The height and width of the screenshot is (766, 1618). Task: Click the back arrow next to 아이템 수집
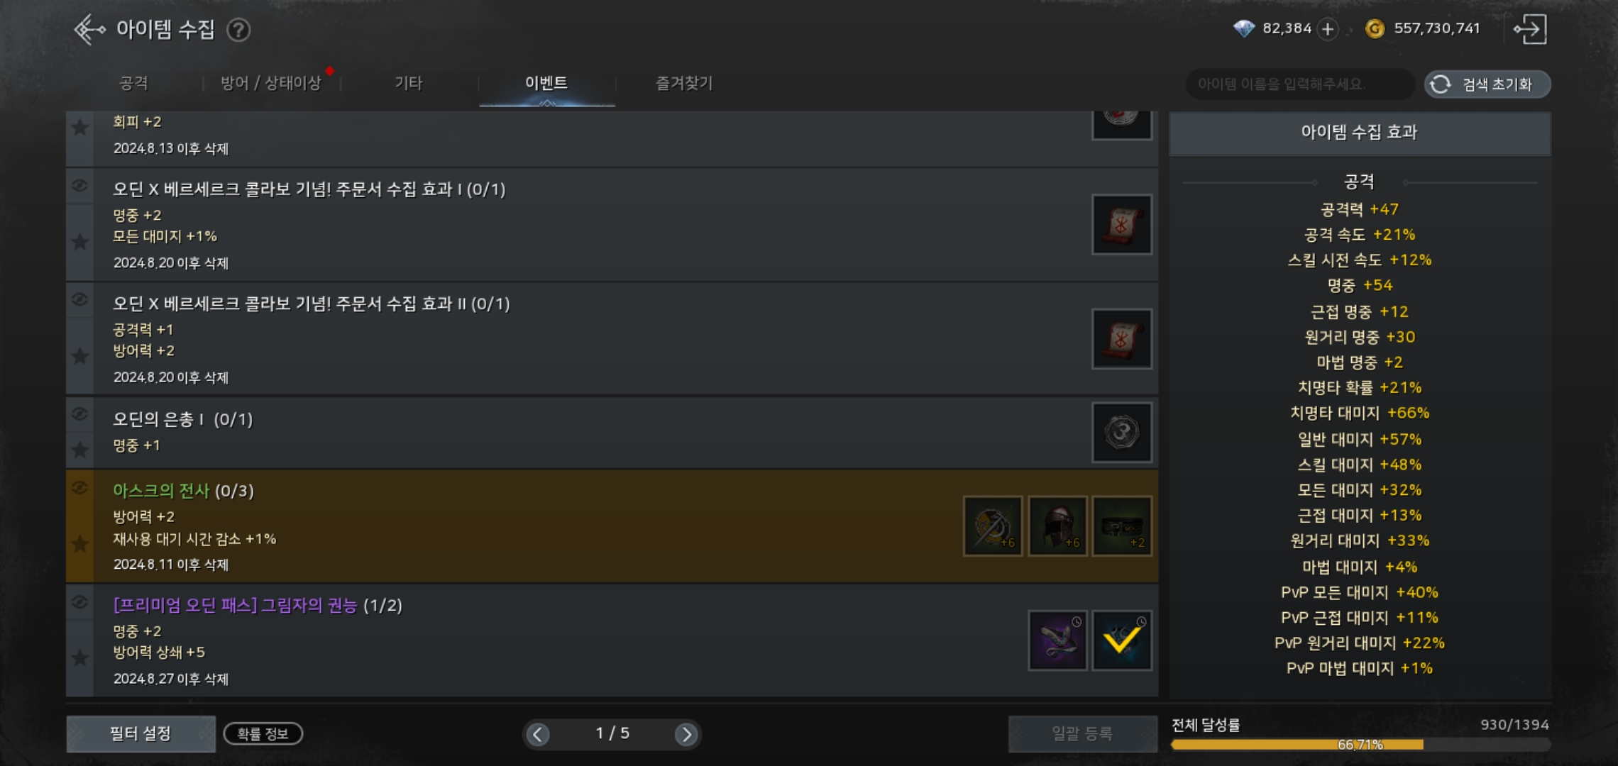89,30
